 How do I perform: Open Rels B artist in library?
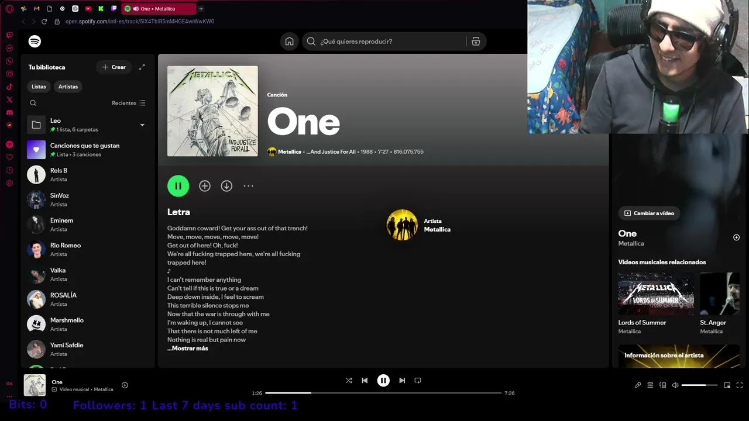88,175
